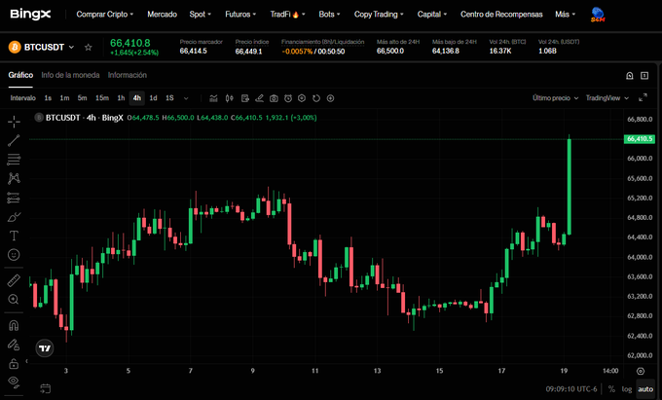Click the TradingView logo on chart
The image size is (662, 400).
[x=45, y=348]
